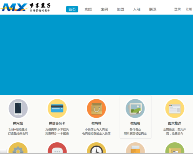Click the '打造酷炫微官网' description line

[18, 133]
